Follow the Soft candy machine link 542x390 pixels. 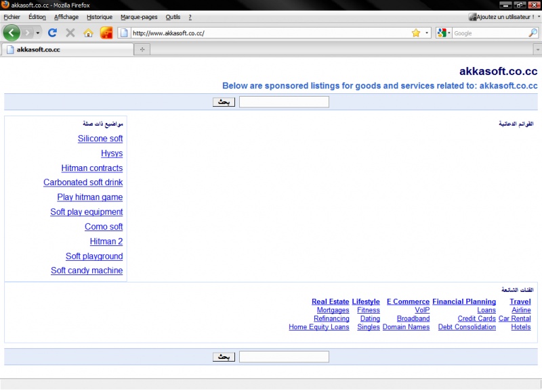pos(87,270)
